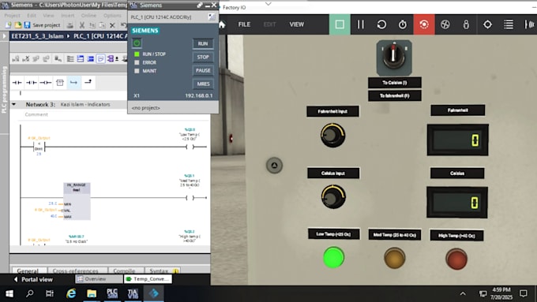Click the sensor crosshair icon in Factory IO
The image size is (537, 302).
487,24
